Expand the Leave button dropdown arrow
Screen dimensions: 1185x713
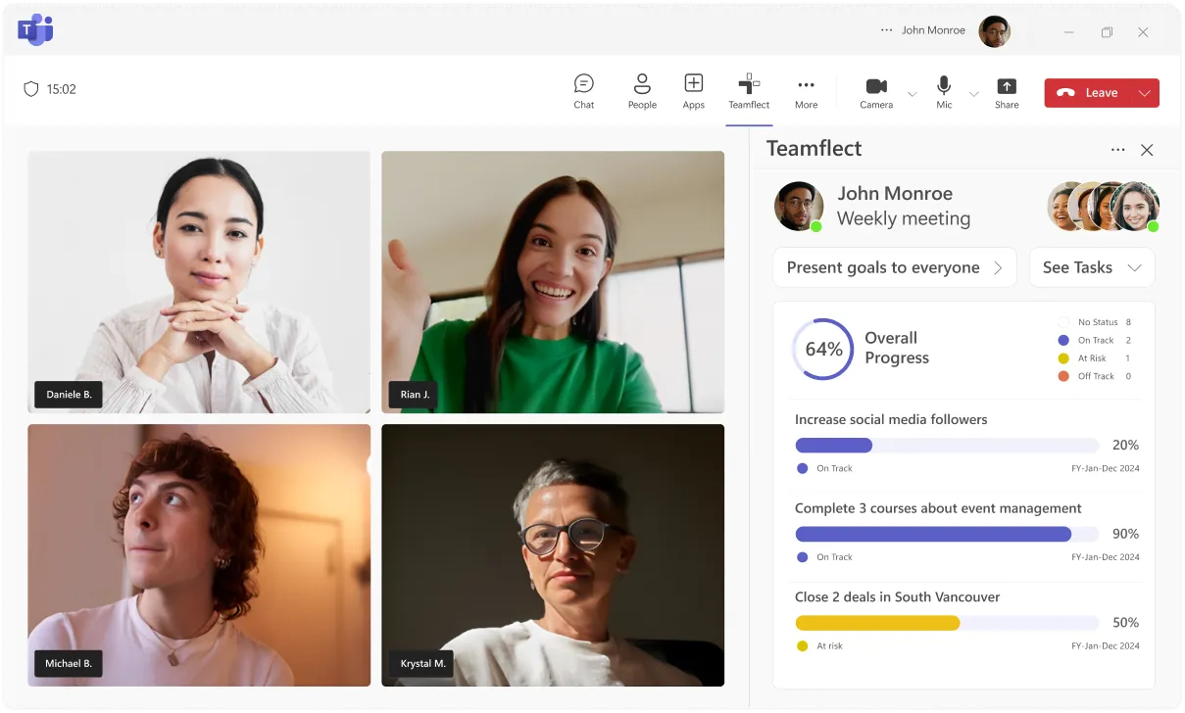coord(1145,93)
